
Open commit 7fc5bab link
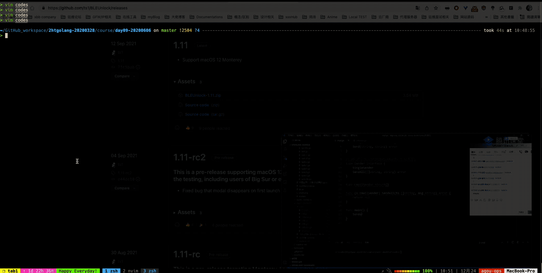126,67
